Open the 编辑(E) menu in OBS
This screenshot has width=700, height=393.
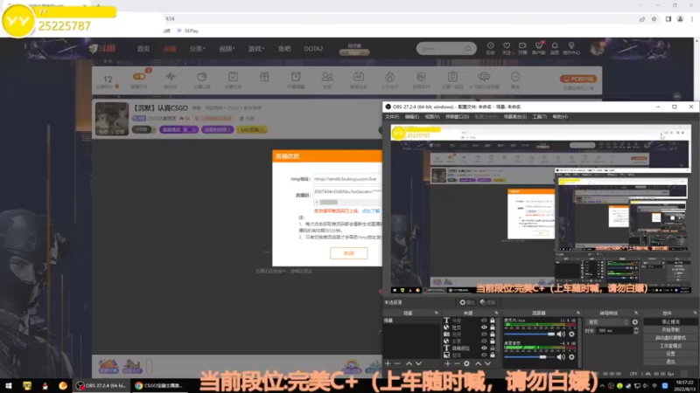[x=411, y=117]
